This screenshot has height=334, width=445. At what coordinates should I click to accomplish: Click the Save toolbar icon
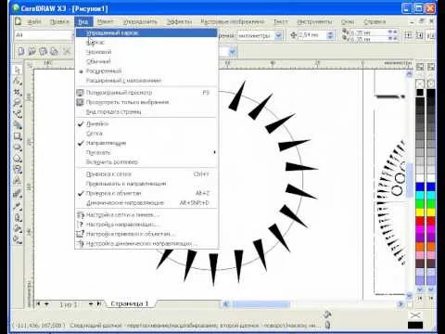pos(43,51)
